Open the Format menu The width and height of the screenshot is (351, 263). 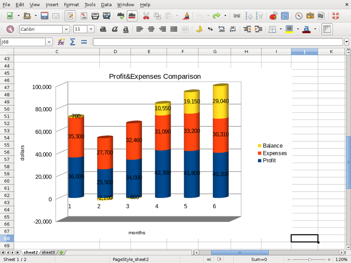click(71, 5)
